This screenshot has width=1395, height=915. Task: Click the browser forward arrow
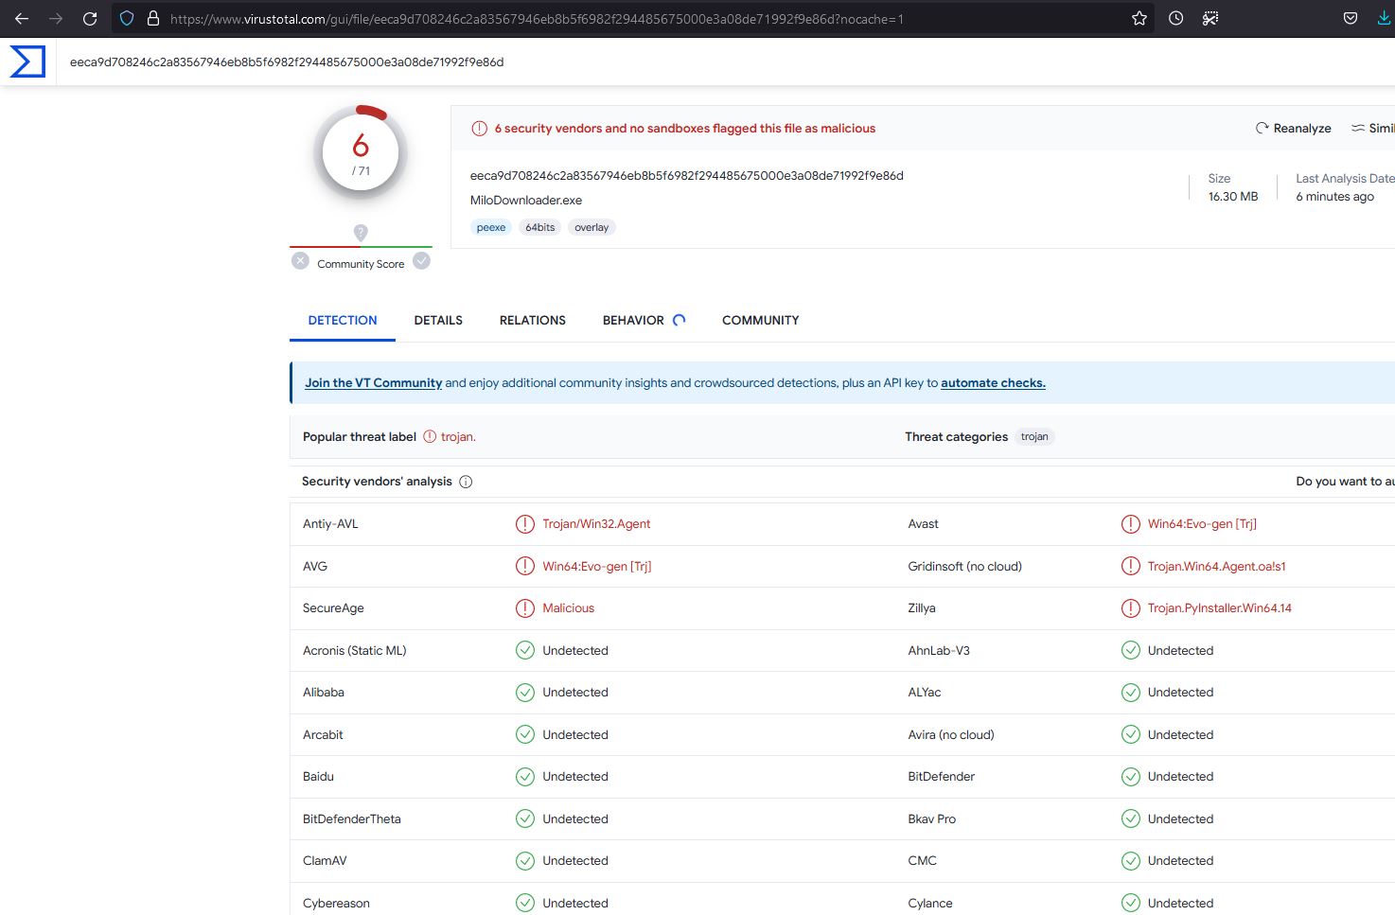point(56,19)
